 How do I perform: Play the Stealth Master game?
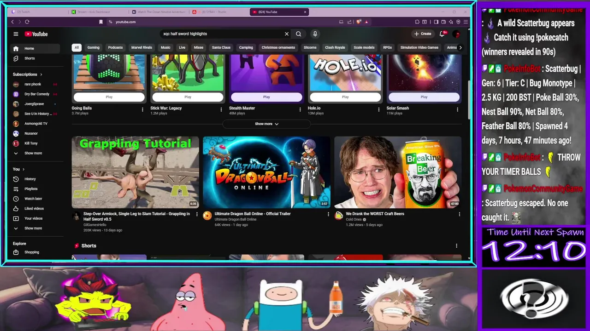click(266, 97)
